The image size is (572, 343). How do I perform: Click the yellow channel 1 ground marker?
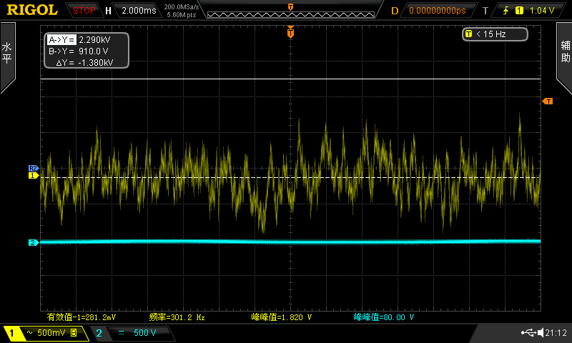tap(33, 175)
